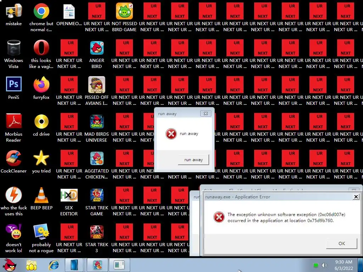Click the green system tray icon

click(x=315, y=265)
